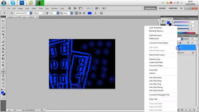Click the red value input field

[192, 22]
